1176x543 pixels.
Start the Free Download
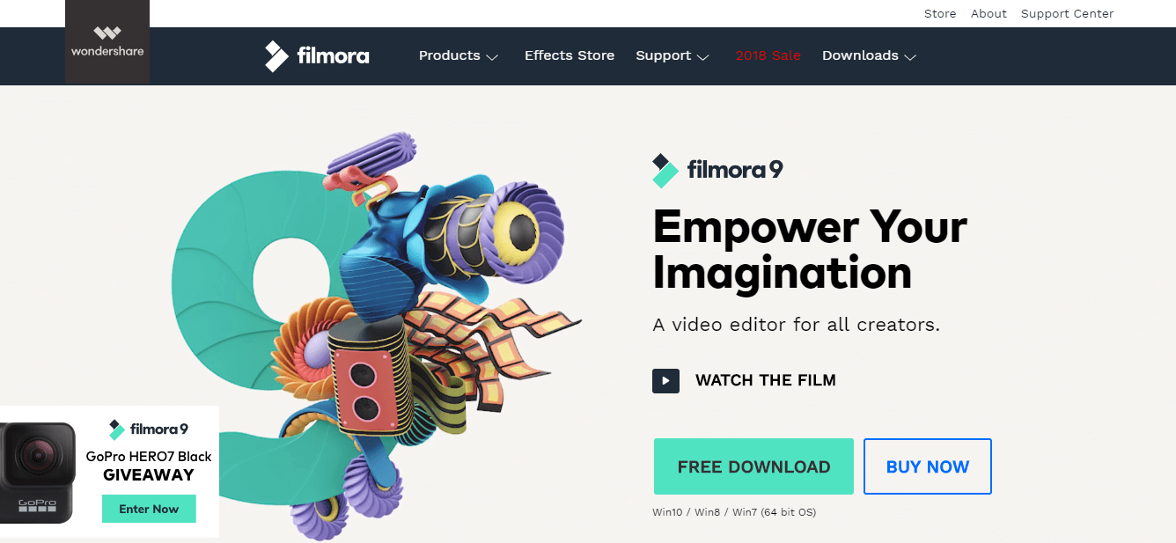point(753,466)
